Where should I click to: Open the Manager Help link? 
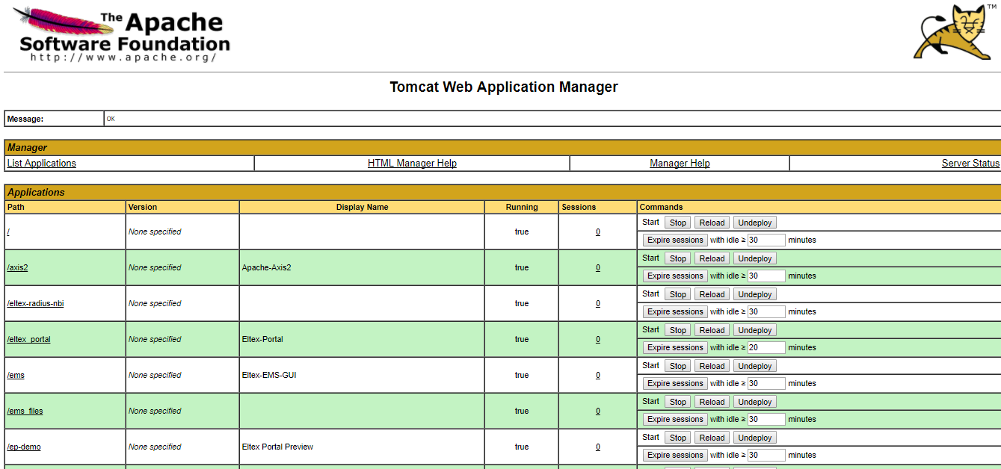click(x=680, y=164)
